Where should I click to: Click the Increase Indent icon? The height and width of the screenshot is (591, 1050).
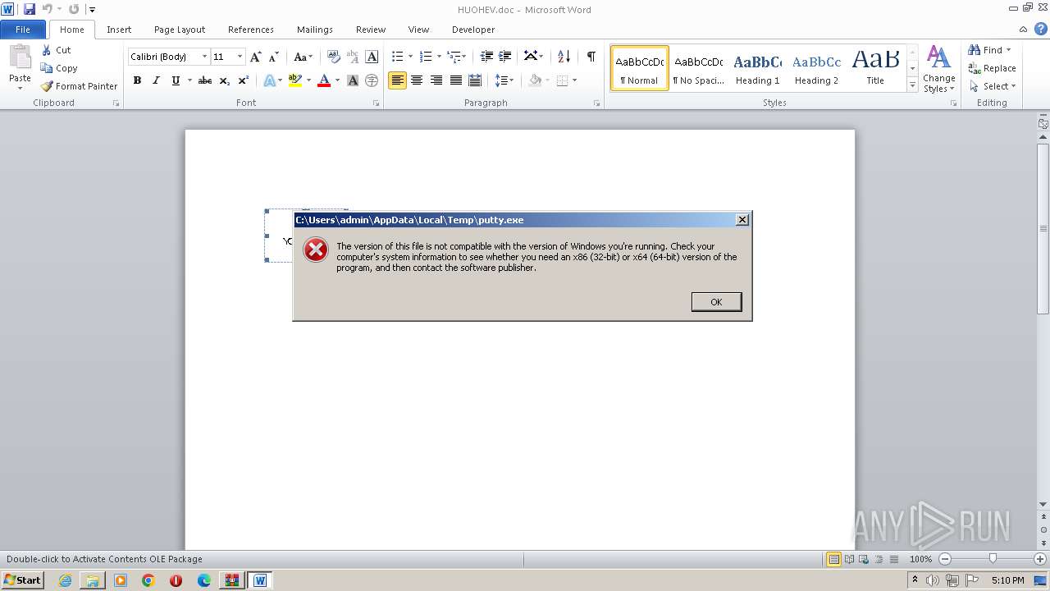tap(505, 57)
